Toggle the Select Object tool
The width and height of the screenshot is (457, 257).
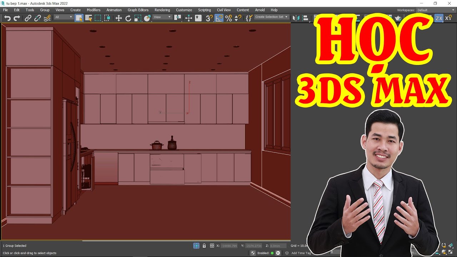[x=79, y=18]
